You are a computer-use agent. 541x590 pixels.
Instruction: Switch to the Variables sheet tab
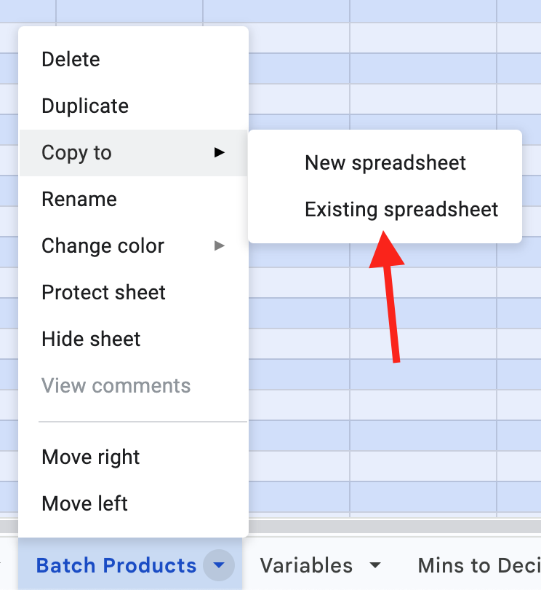(x=306, y=565)
